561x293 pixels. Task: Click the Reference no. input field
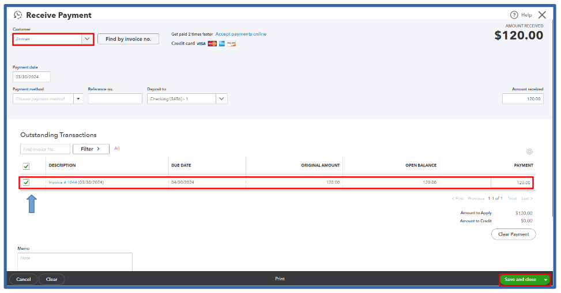pos(115,99)
